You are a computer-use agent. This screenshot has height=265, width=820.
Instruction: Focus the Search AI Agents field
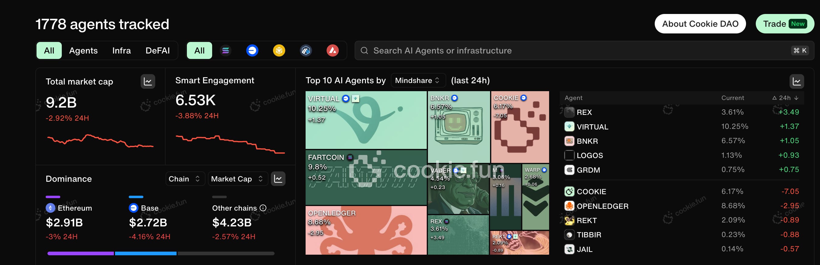click(584, 50)
